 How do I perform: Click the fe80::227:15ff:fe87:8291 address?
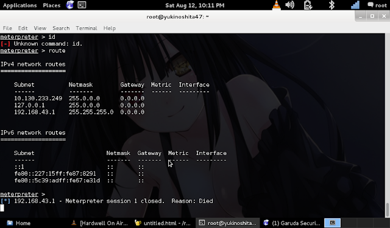tap(55, 174)
